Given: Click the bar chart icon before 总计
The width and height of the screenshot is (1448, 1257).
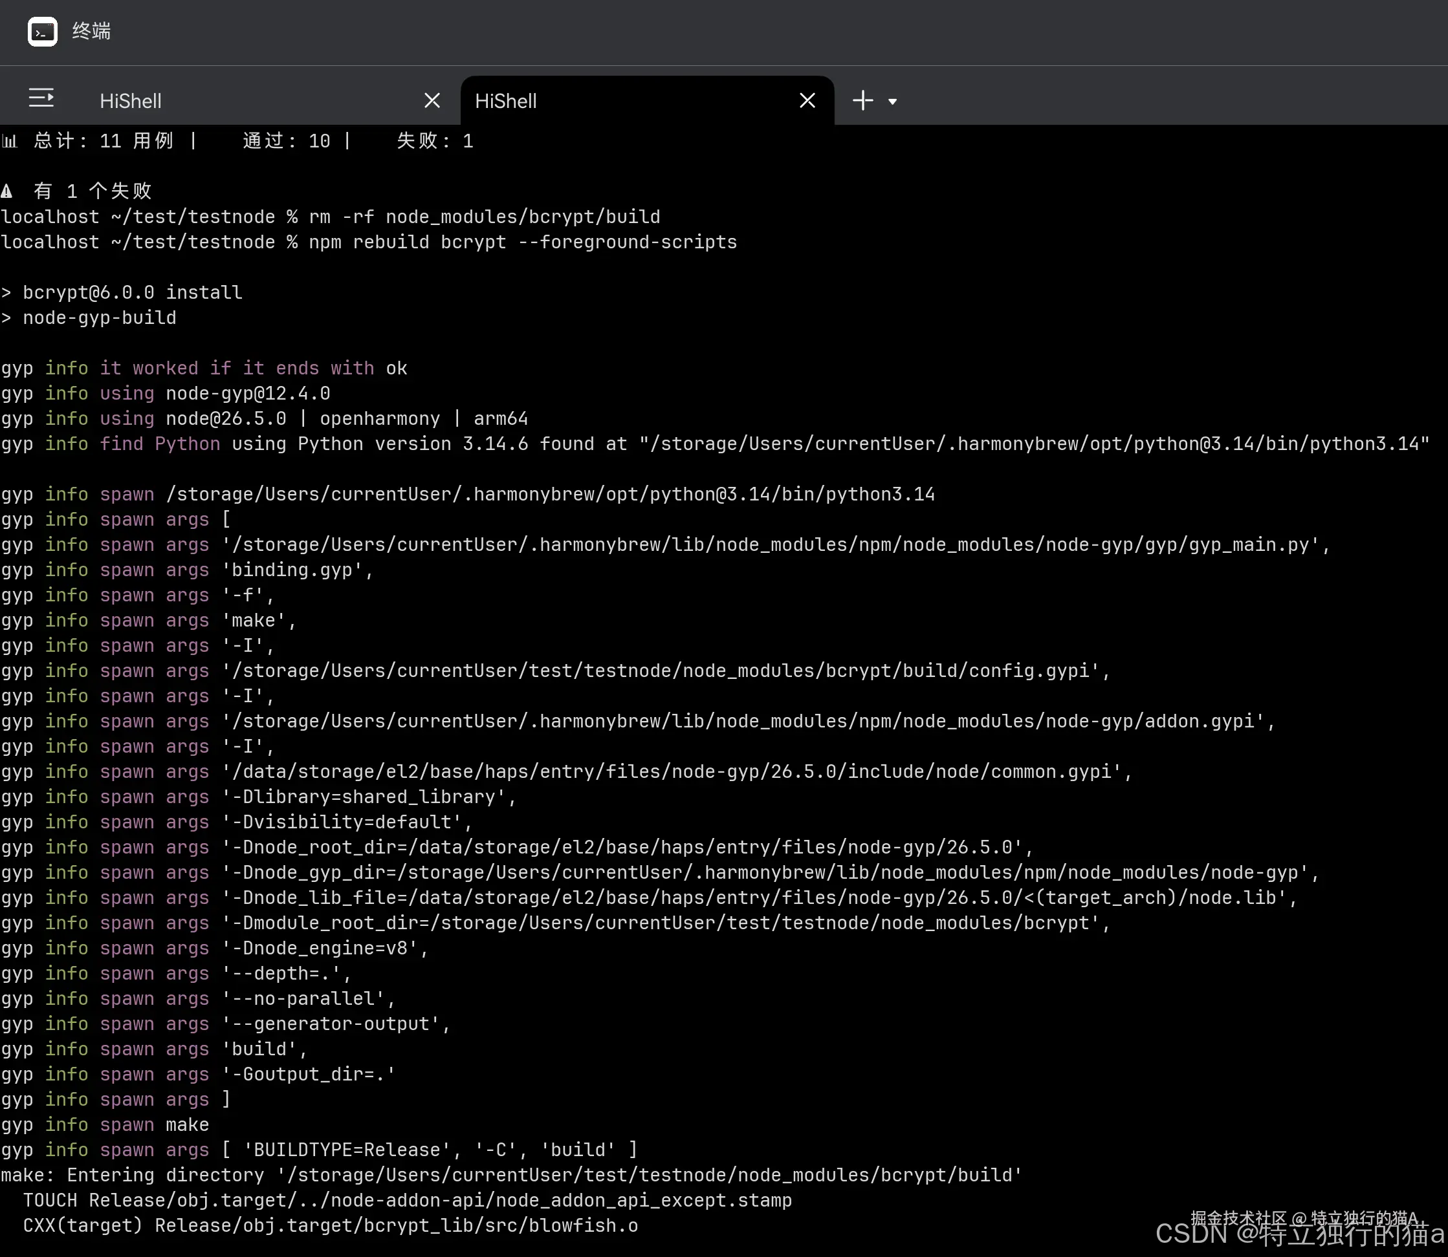Looking at the screenshot, I should point(9,142).
